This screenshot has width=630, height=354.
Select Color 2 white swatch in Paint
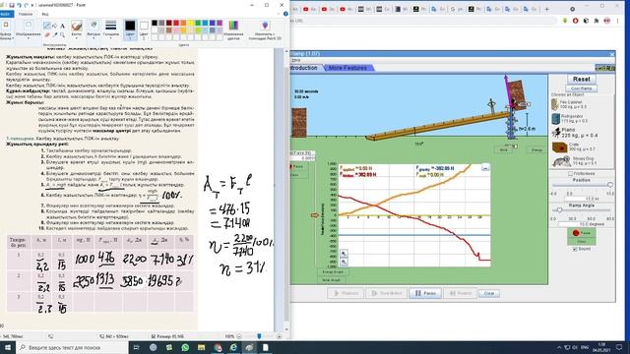click(144, 29)
